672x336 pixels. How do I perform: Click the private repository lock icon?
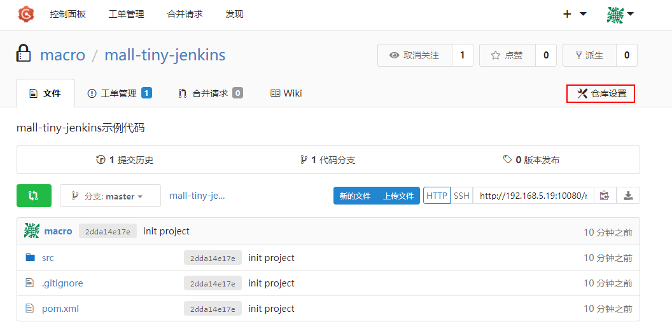pos(24,54)
